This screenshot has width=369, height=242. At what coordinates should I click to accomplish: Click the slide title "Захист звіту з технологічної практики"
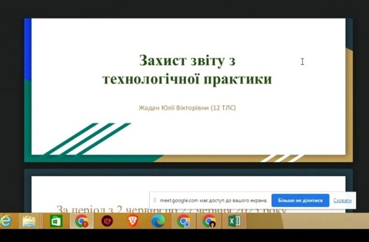click(187, 70)
